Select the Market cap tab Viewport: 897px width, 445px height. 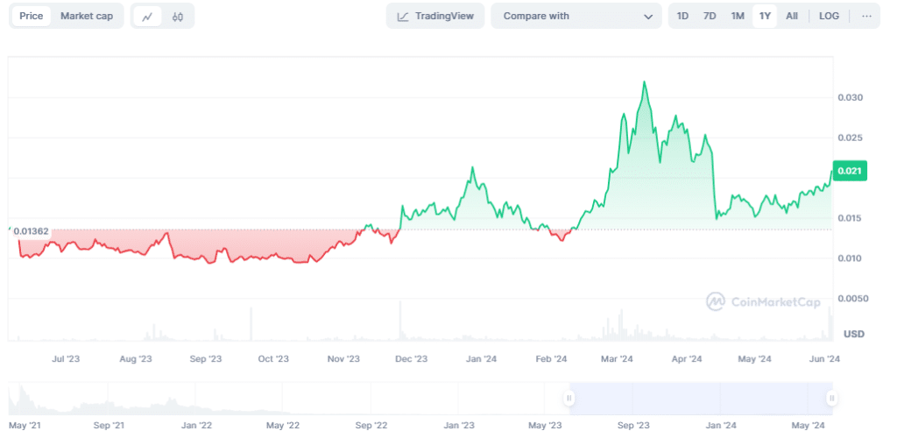[x=86, y=16]
